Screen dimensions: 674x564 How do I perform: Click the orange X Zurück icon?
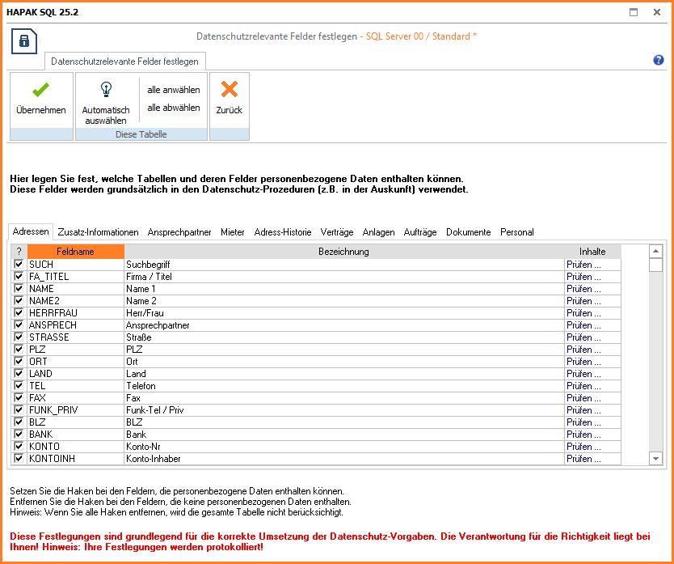229,90
